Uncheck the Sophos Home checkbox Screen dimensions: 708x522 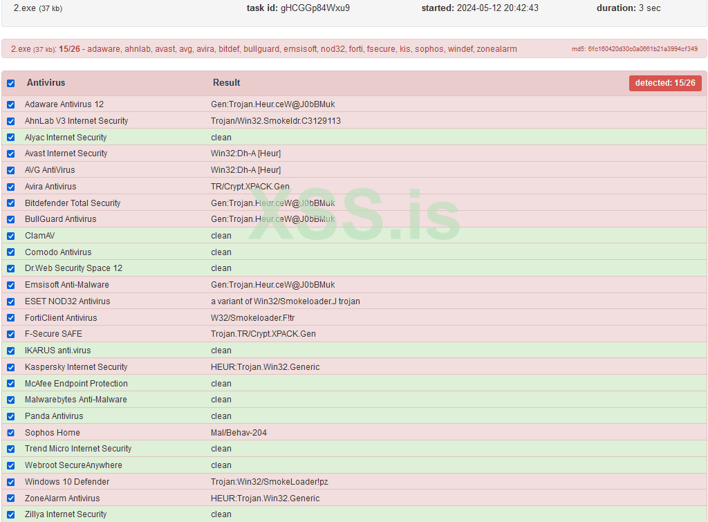pos(11,433)
